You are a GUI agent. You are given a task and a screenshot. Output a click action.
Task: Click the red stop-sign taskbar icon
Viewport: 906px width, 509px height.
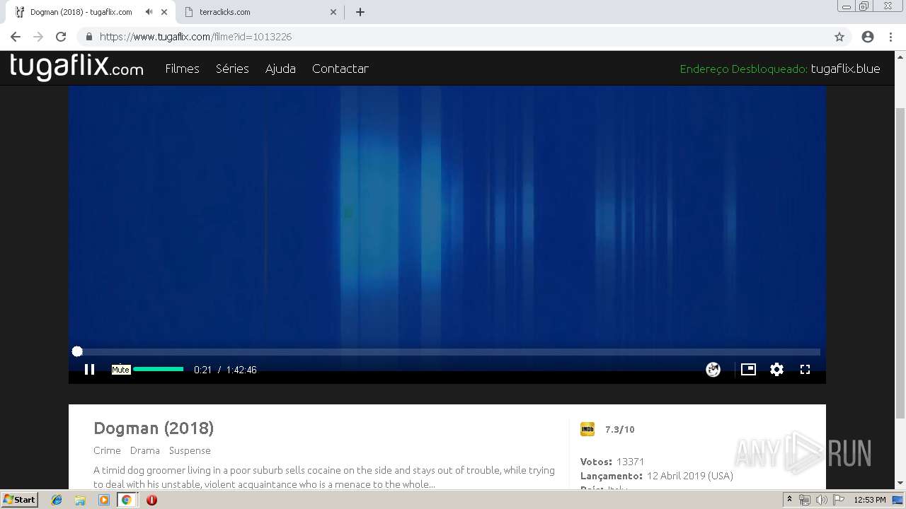pos(151,500)
